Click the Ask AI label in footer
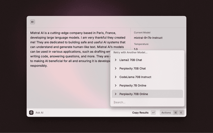 [39, 113]
